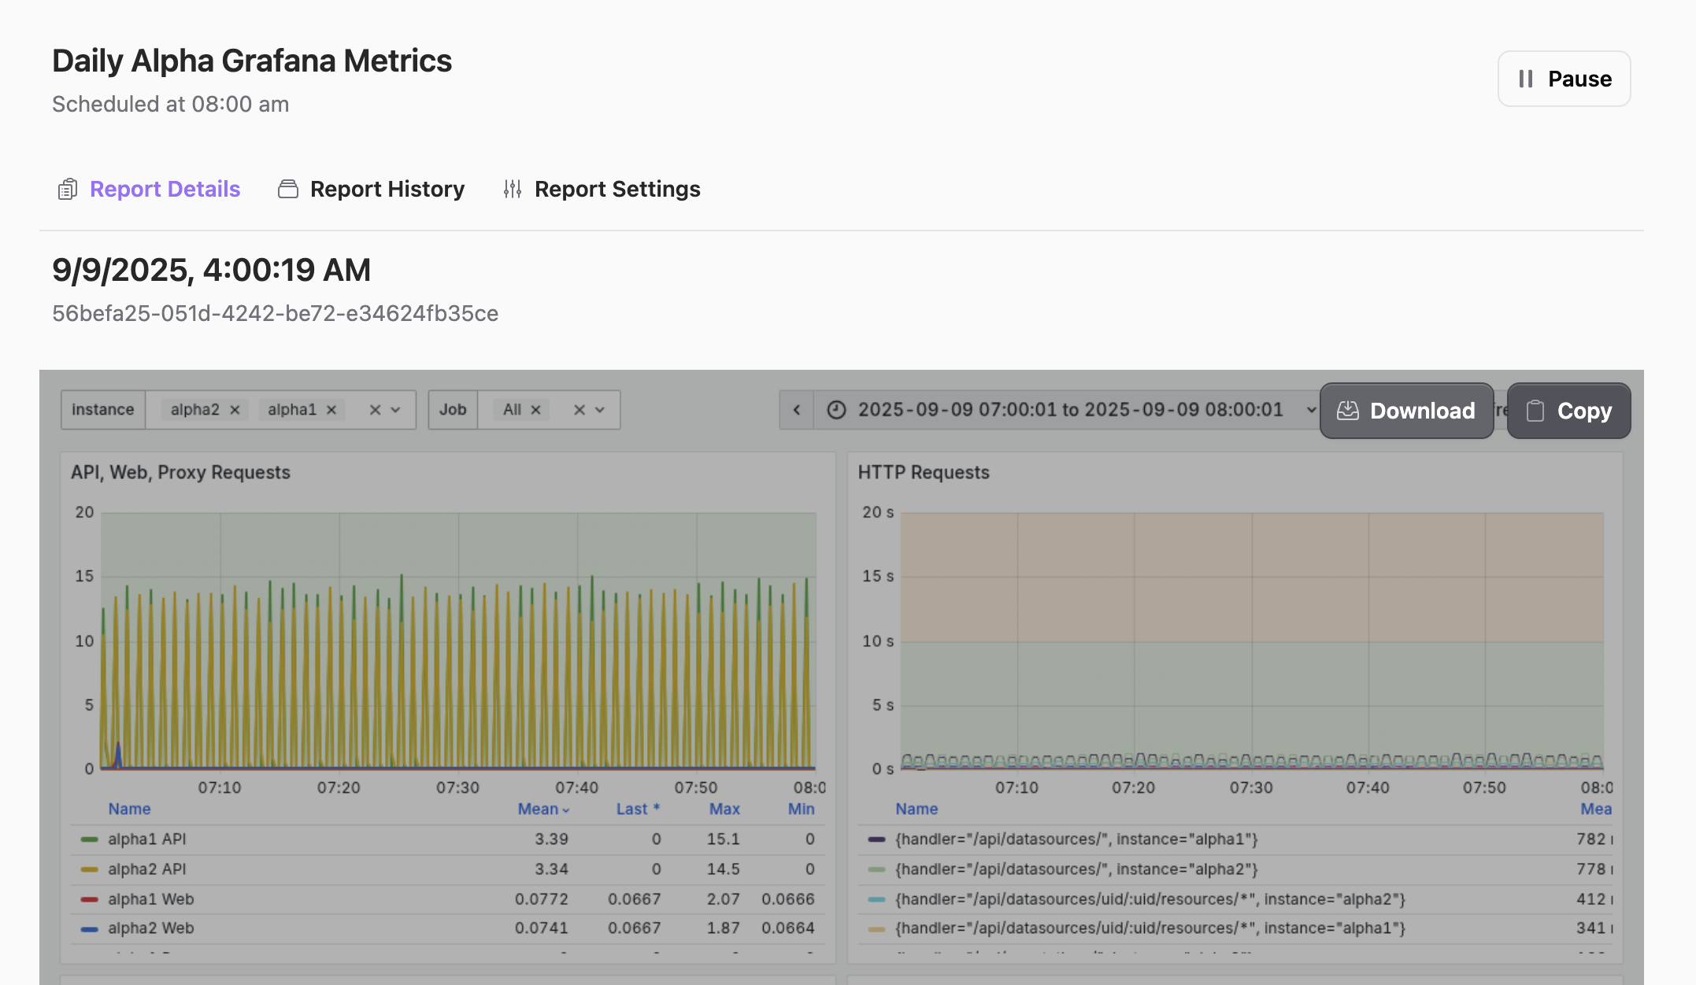
Task: Click Name header in HTTP Requests legend
Action: (917, 809)
